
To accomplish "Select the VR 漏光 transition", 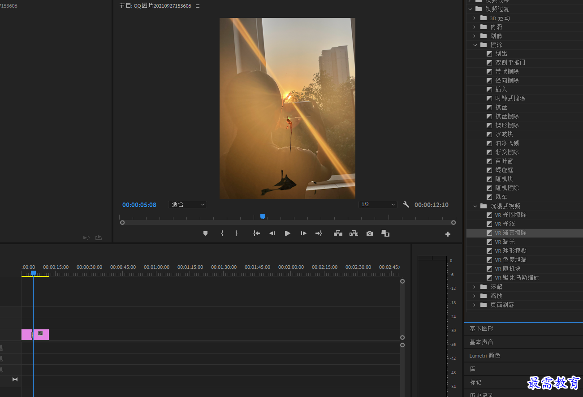I will (505, 242).
